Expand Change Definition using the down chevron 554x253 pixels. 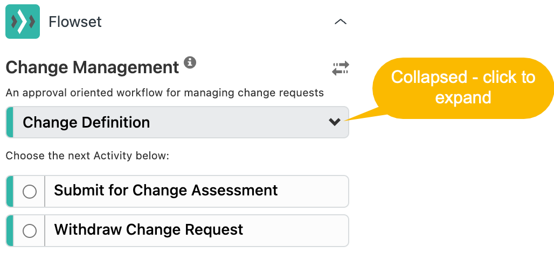point(334,122)
